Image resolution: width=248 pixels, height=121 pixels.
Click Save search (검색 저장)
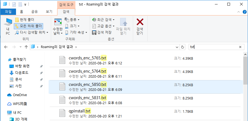[102, 32]
